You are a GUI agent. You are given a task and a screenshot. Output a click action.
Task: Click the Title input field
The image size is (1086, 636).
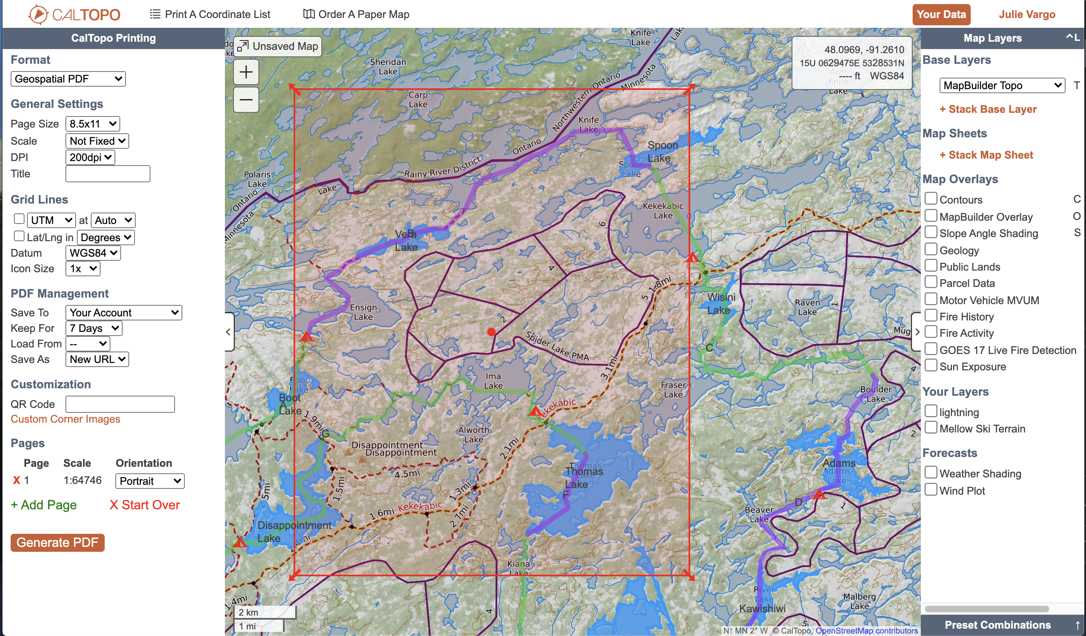click(x=108, y=174)
